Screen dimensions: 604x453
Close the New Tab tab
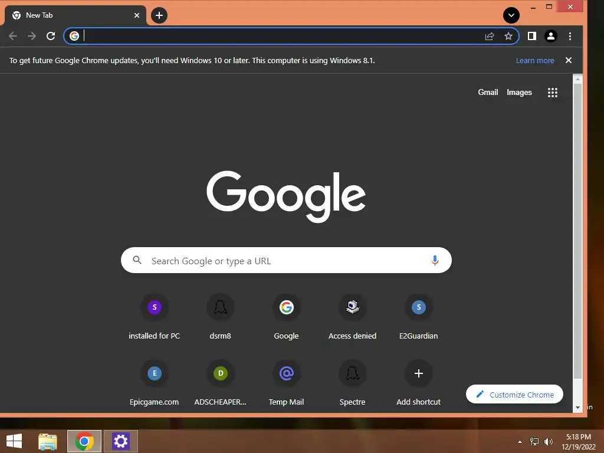click(137, 15)
